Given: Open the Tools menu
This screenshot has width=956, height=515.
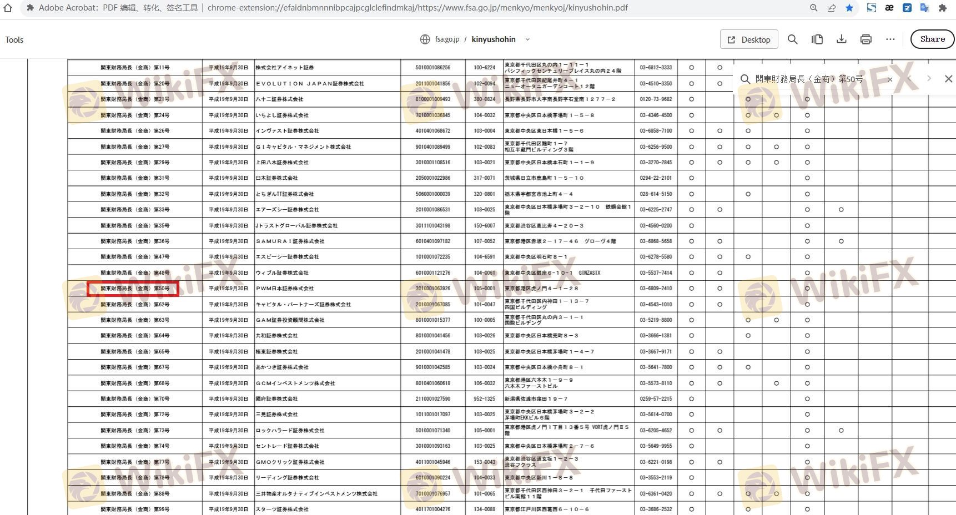Looking at the screenshot, I should click(14, 40).
